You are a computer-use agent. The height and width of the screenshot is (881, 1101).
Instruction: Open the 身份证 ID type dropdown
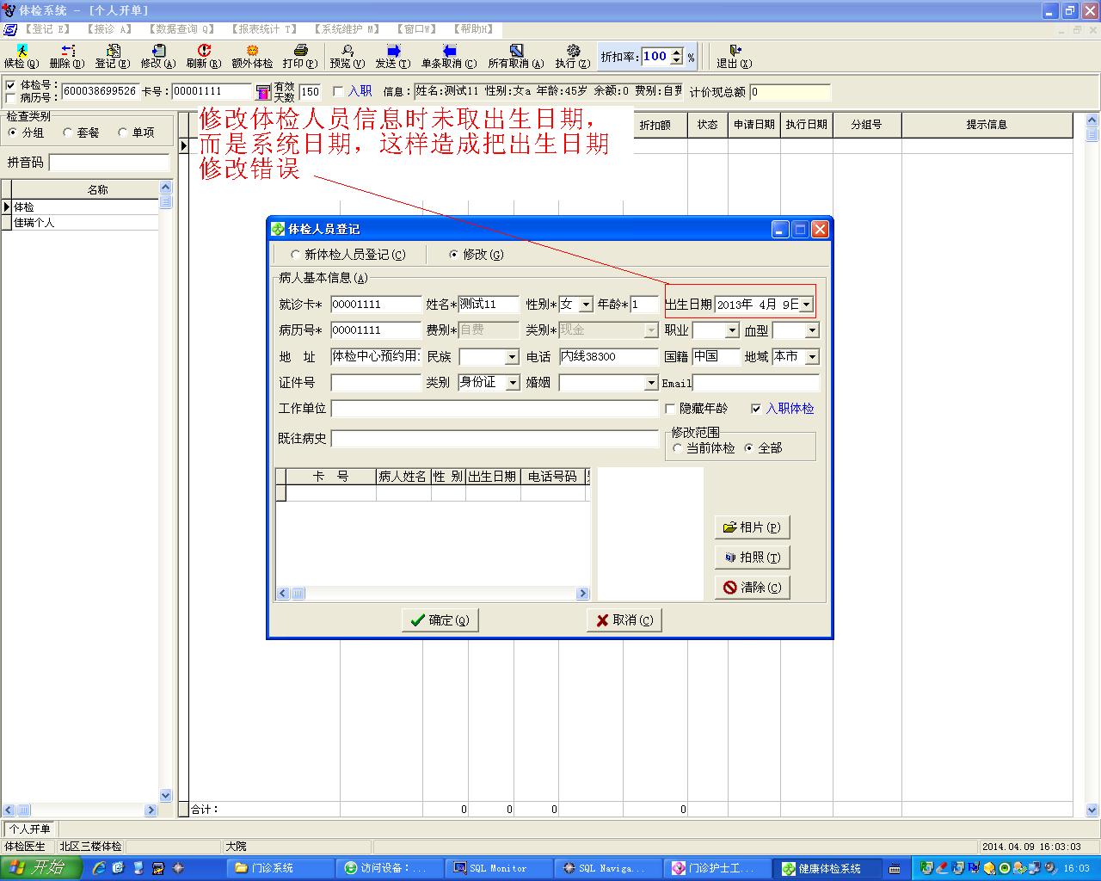513,383
